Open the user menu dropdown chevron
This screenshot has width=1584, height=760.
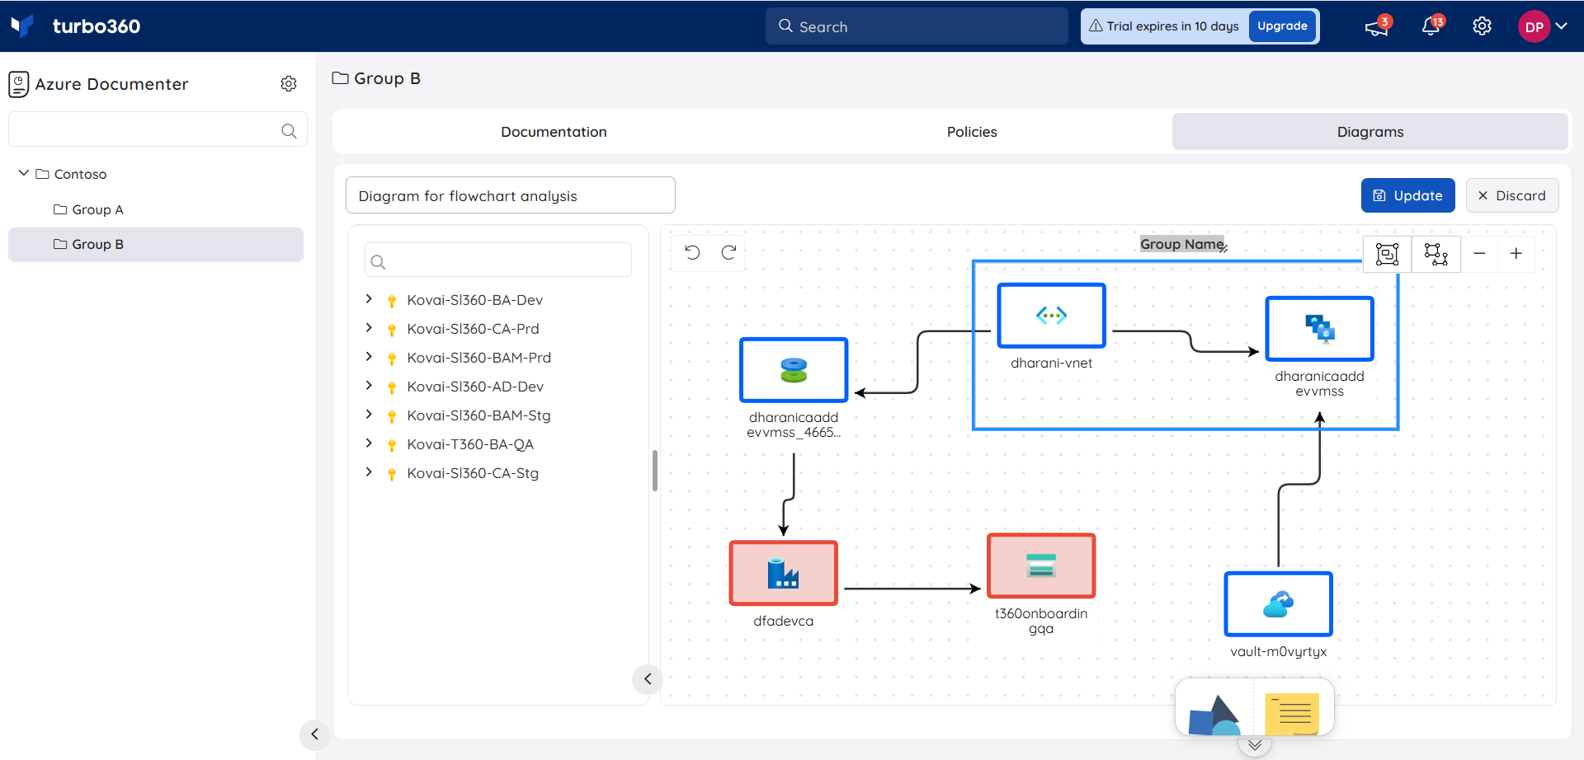(1562, 26)
